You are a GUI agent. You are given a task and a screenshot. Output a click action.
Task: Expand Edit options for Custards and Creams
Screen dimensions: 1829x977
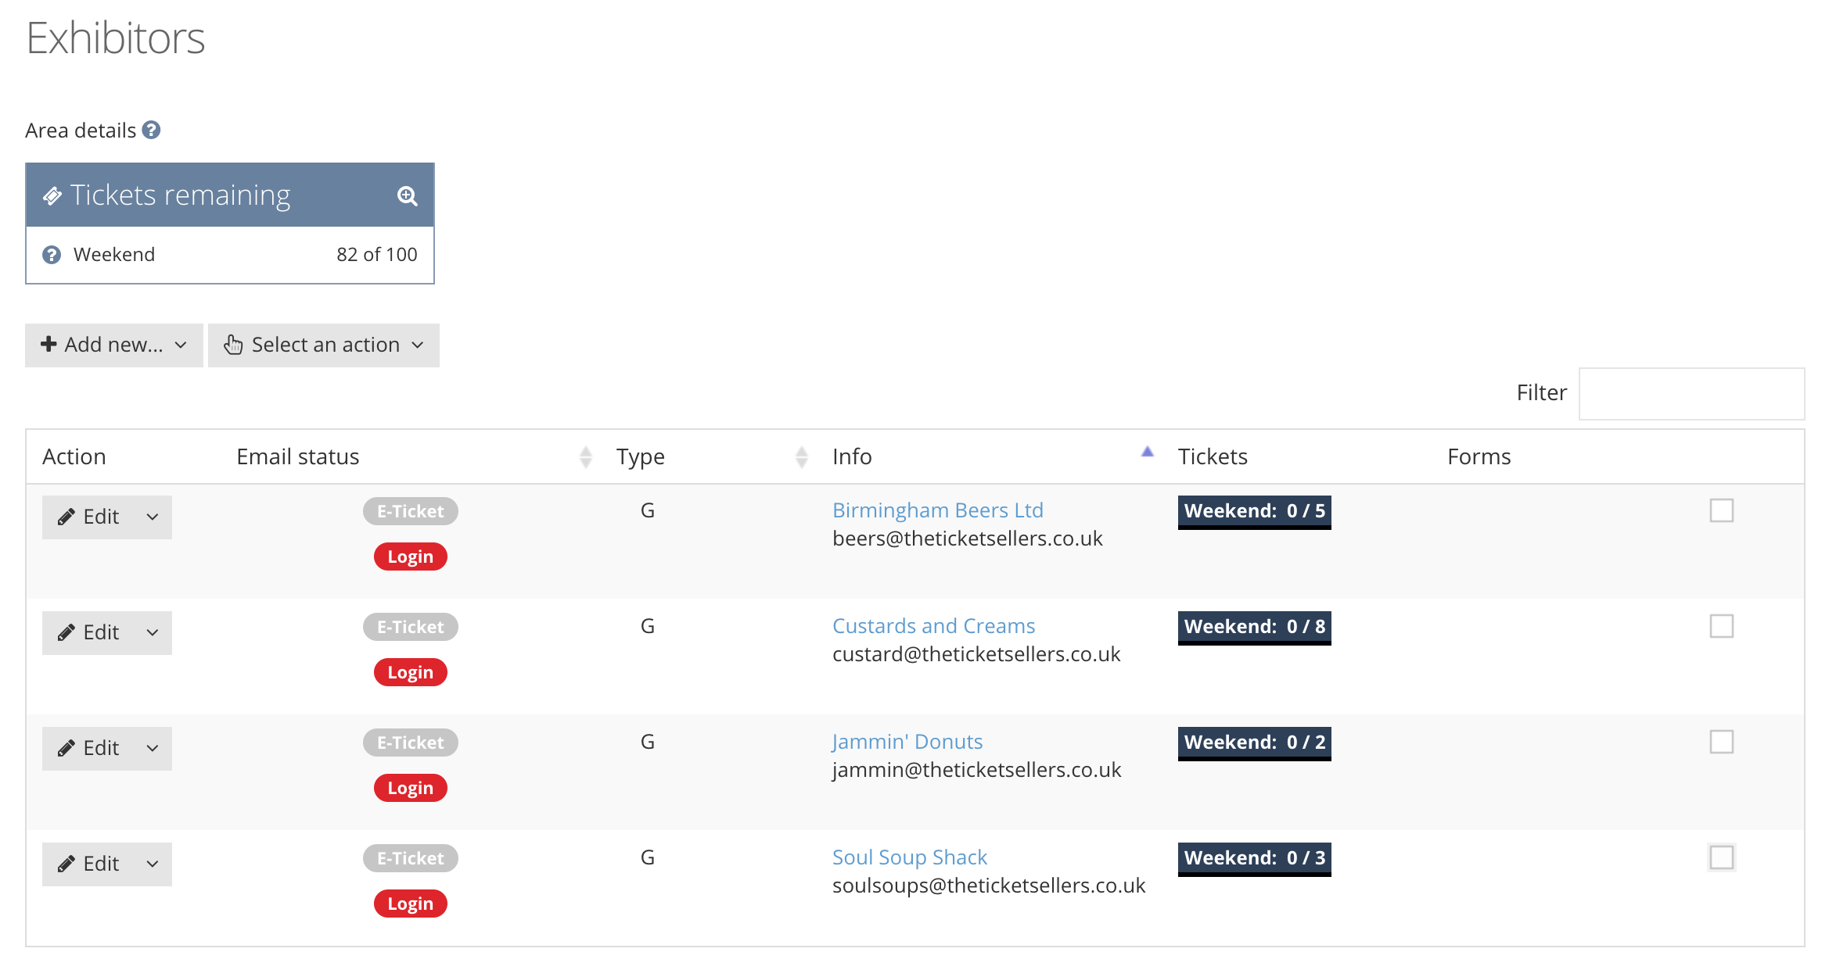153,632
